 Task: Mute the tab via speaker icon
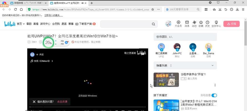pyautogui.click(x=83, y=3)
